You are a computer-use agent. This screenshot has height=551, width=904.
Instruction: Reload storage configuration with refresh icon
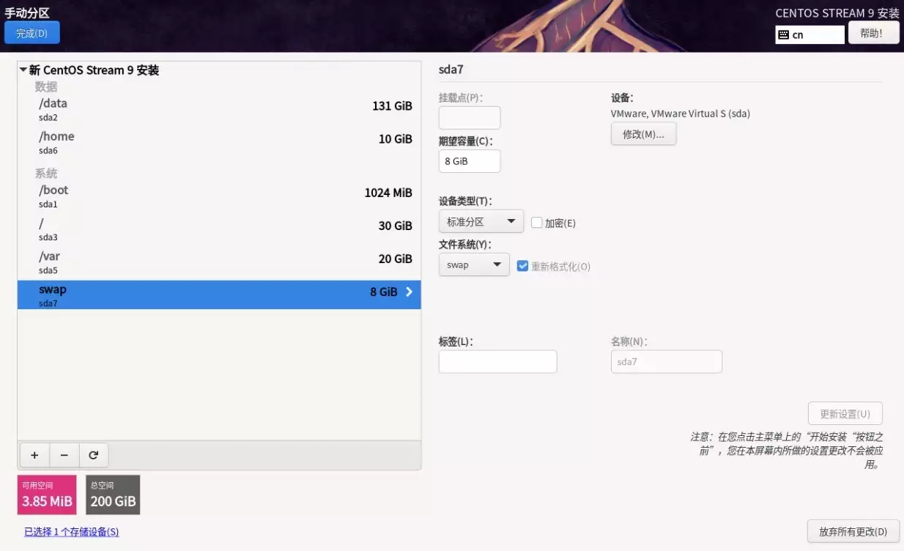[x=94, y=455]
